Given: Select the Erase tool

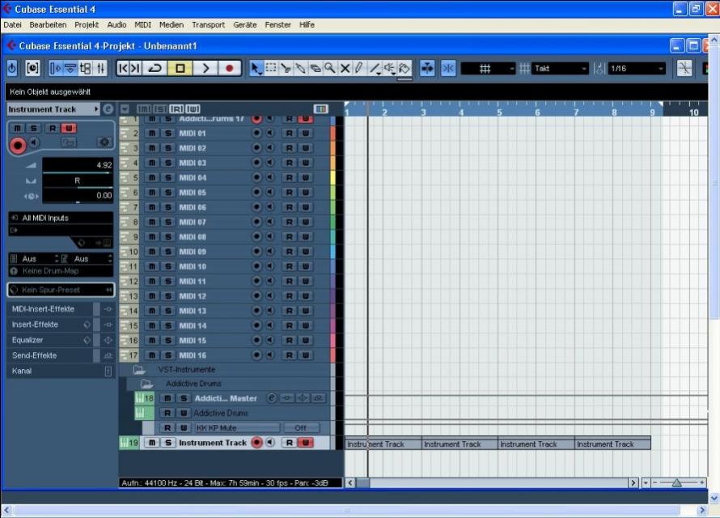Looking at the screenshot, I should pos(315,69).
